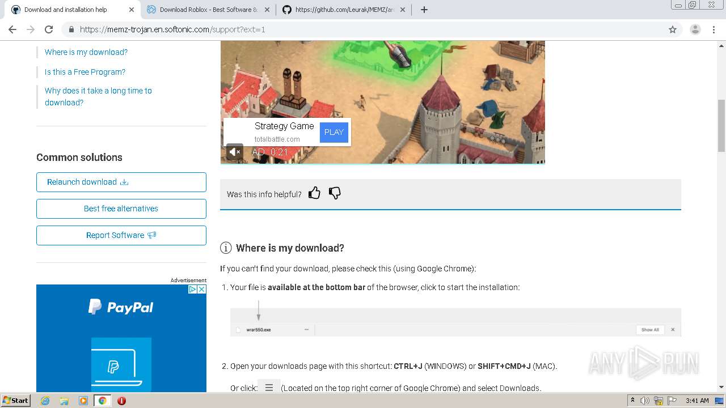
Task: Open the 'Is this a Free Program?' link
Action: (x=85, y=72)
